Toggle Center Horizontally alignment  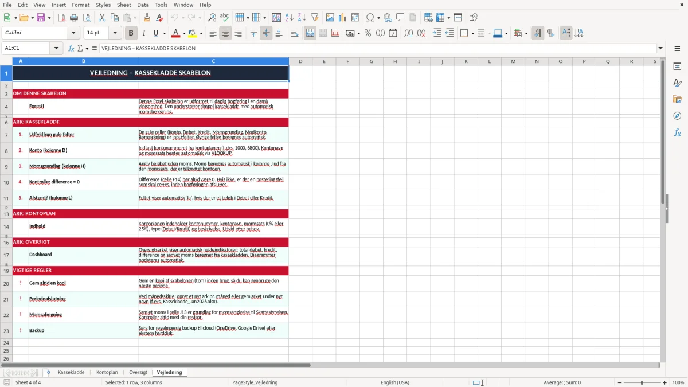tap(225, 33)
